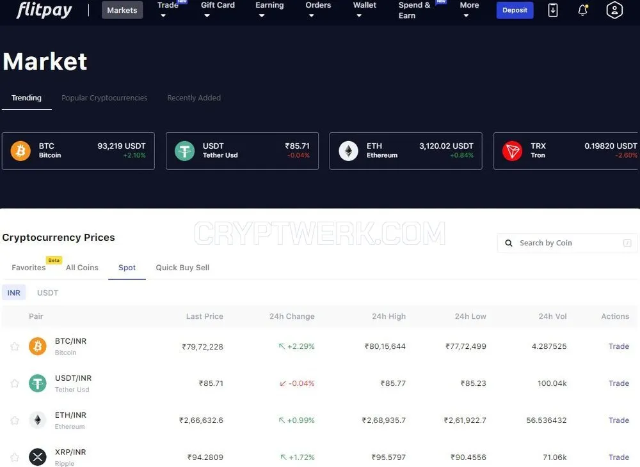Select the USDT quote currency filter
Screen dimensions: 640x467
[x=47, y=293]
